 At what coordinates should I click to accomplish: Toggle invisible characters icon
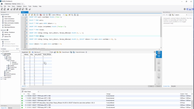[x=75, y=15]
